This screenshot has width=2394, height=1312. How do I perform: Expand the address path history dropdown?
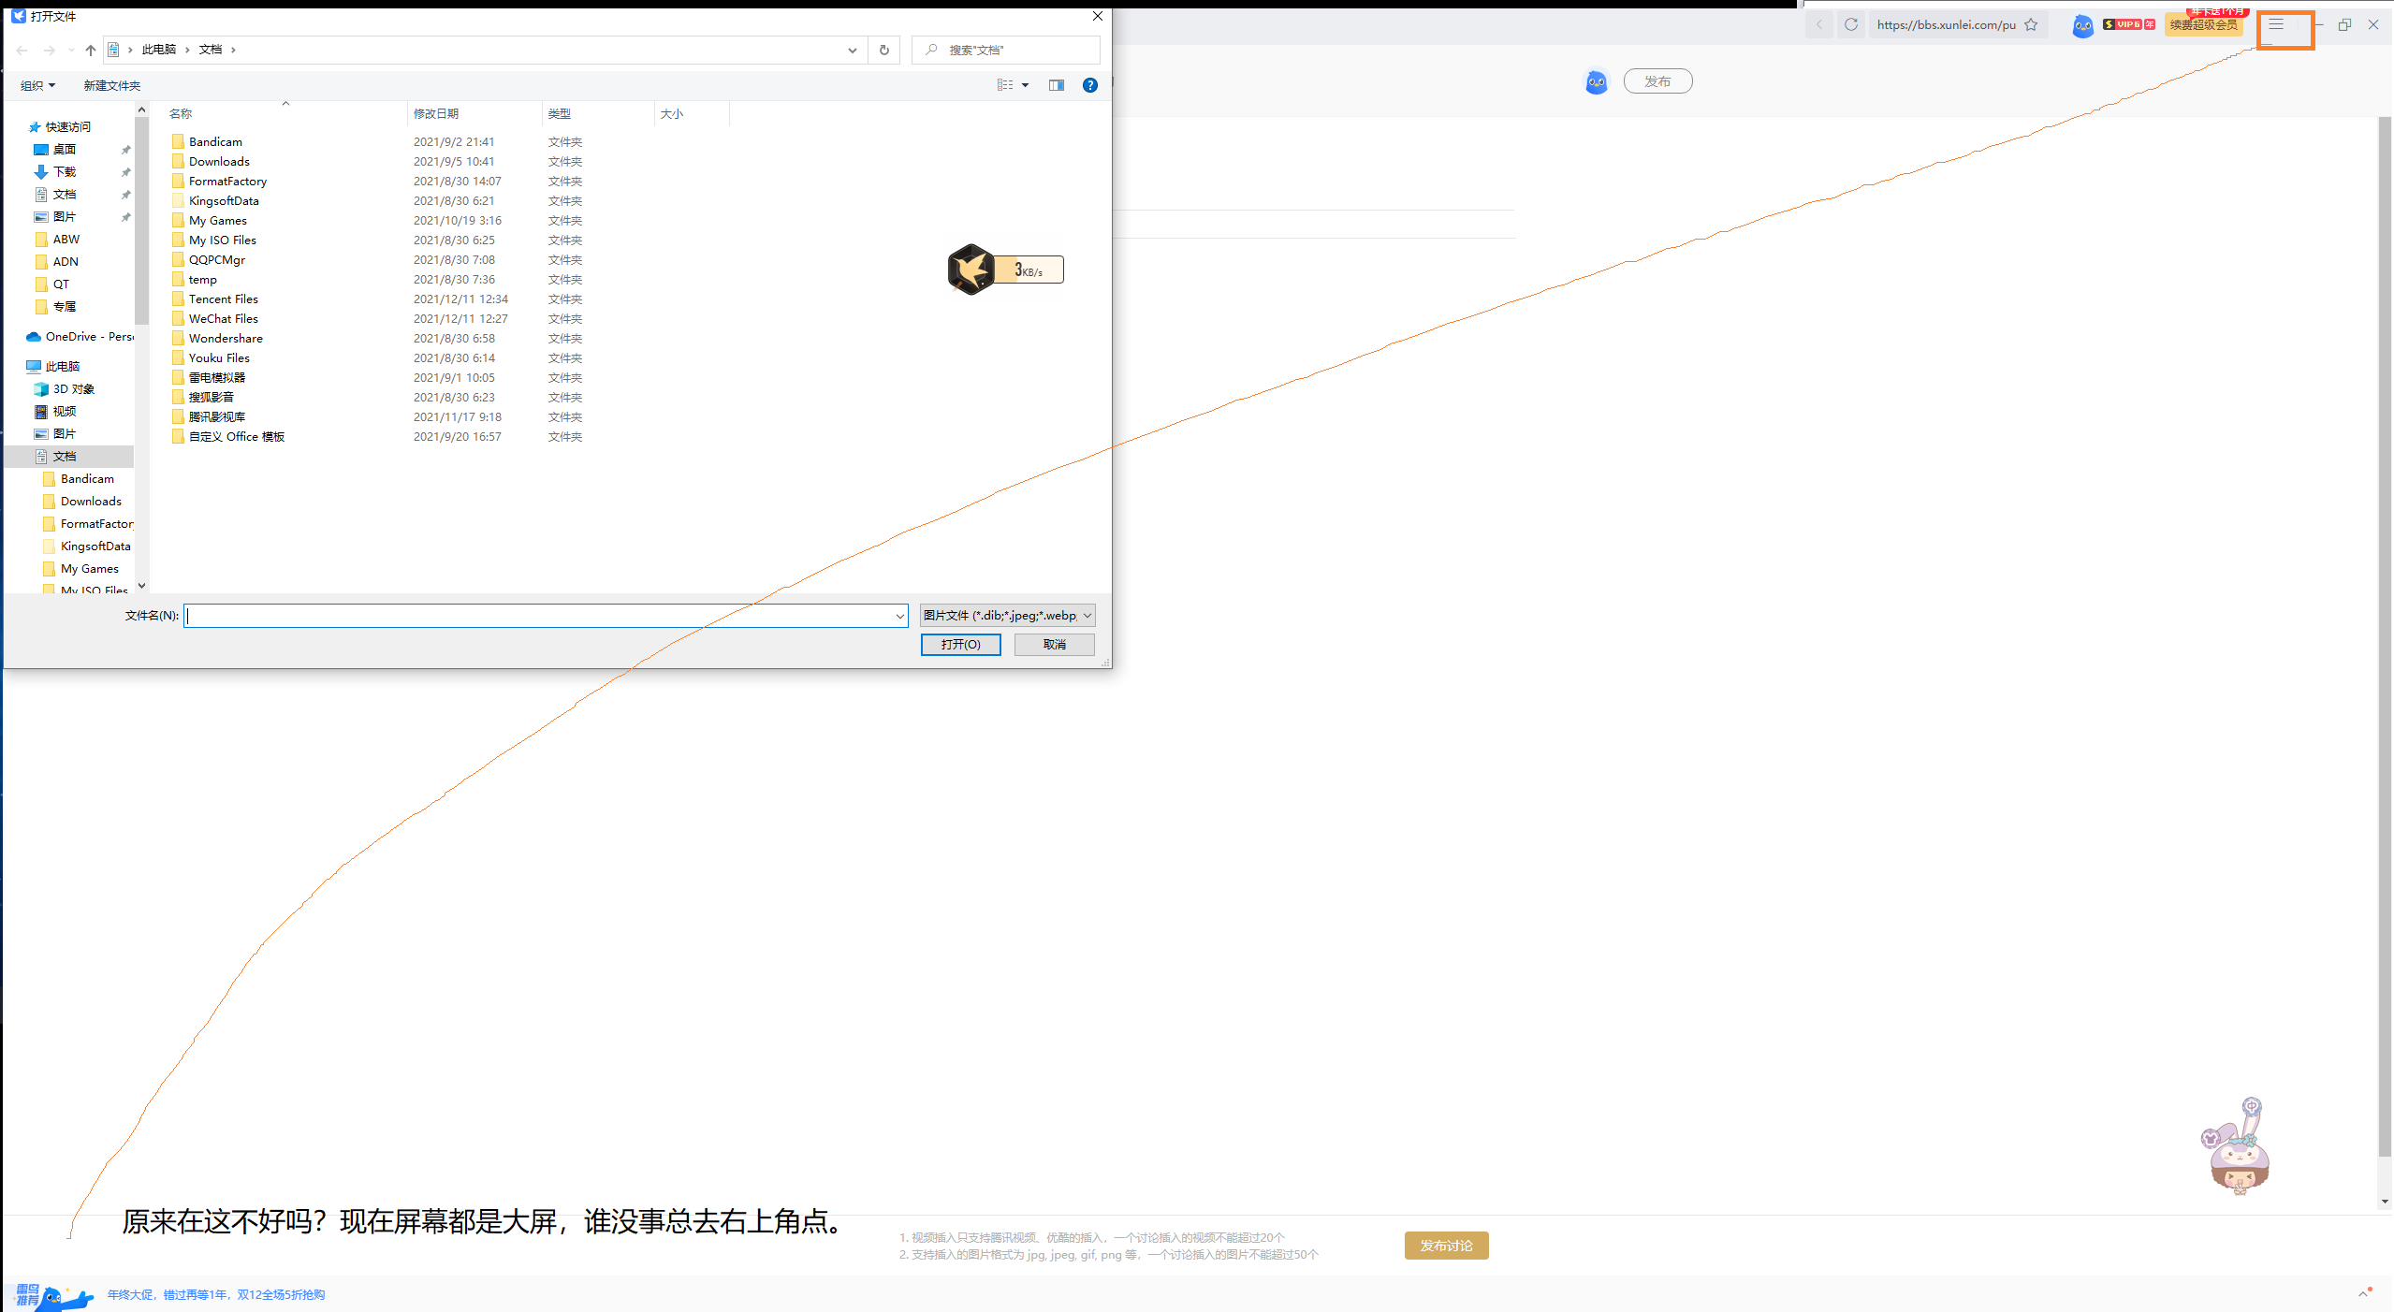852,50
